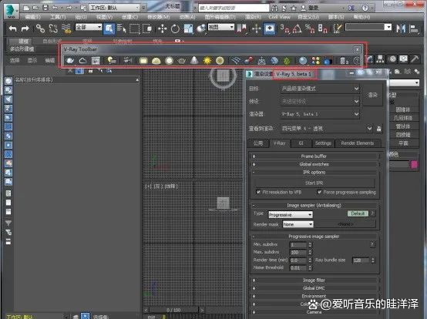This screenshot has height=319, width=427.
Task: Create a V-Ray sphere light icon
Action: (x=169, y=61)
